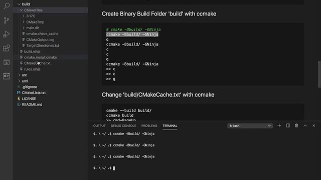Open CMakeLists.txt file
Viewport: 321px width, 180px height.
[34, 92]
